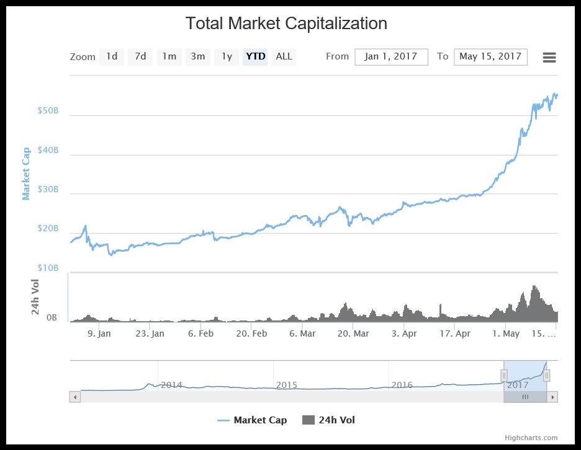Click the left navigator resize handle
The image size is (581, 450).
click(505, 375)
